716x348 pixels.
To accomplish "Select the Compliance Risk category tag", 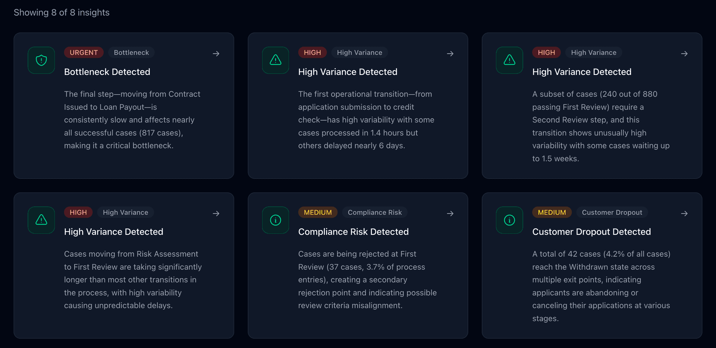I will coord(375,212).
